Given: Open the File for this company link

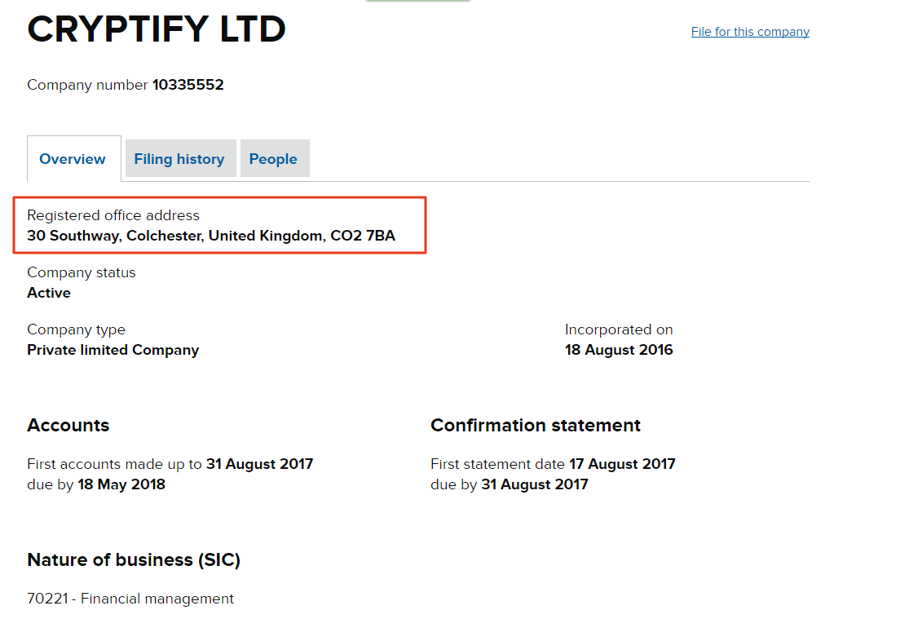Looking at the screenshot, I should click(750, 32).
